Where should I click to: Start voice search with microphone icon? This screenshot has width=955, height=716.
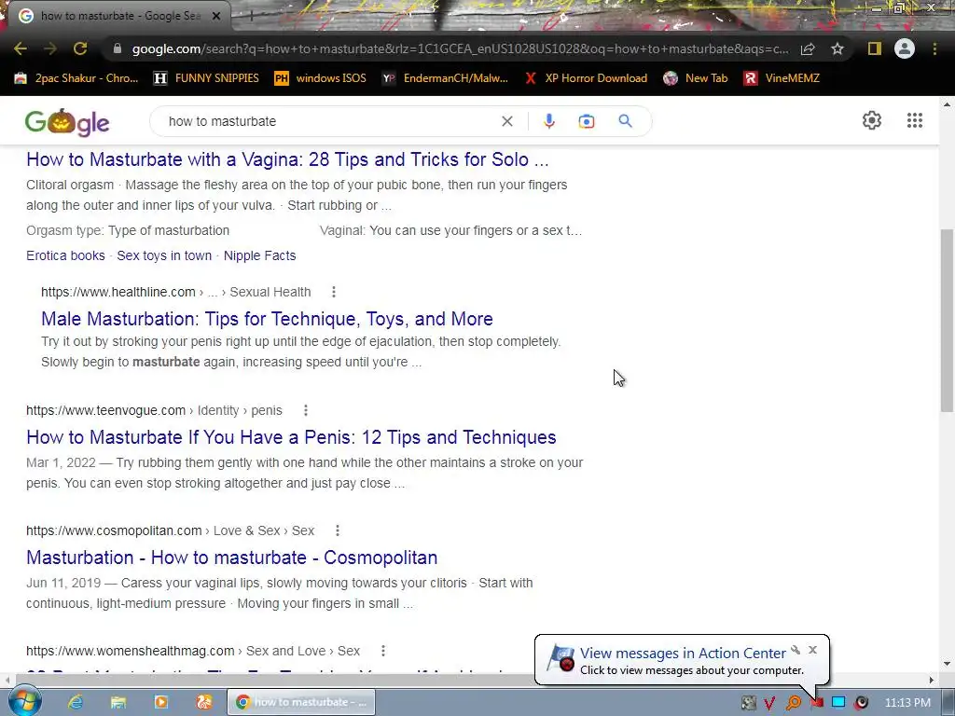tap(548, 121)
